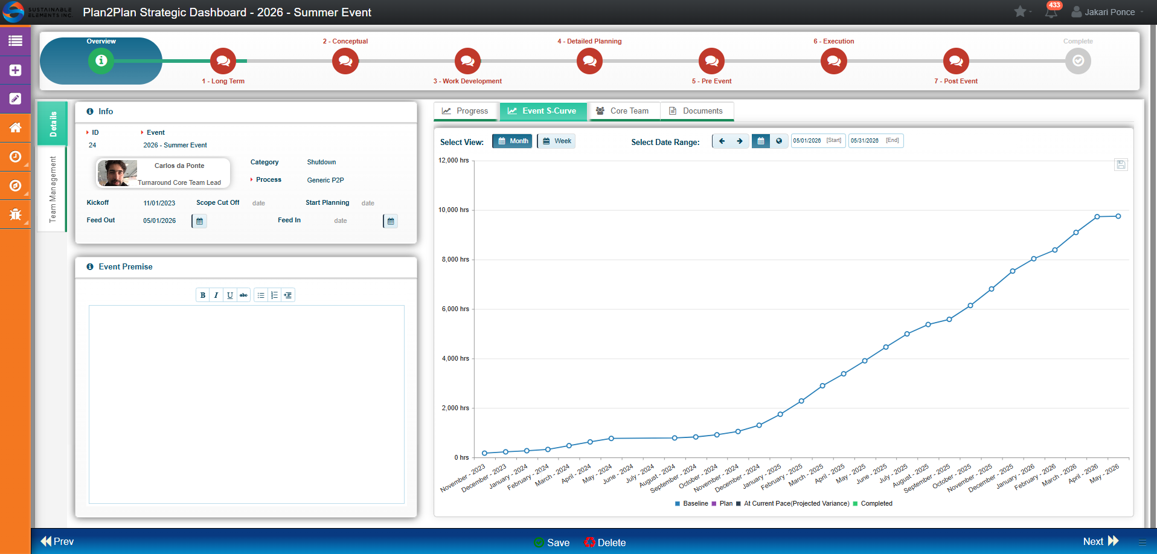The height and width of the screenshot is (554, 1157).
Task: Select the Week view
Action: [x=557, y=141]
